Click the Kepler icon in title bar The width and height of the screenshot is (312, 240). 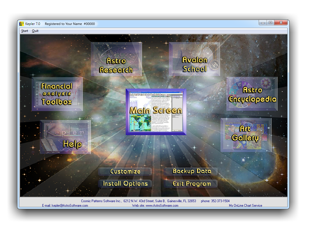point(22,24)
